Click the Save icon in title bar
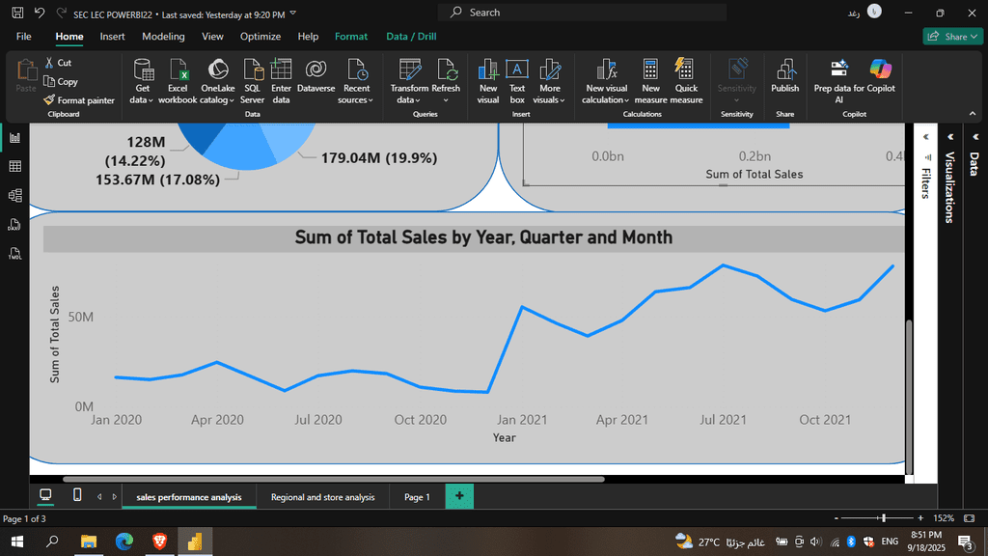Screen dimensions: 988x556 17,13
